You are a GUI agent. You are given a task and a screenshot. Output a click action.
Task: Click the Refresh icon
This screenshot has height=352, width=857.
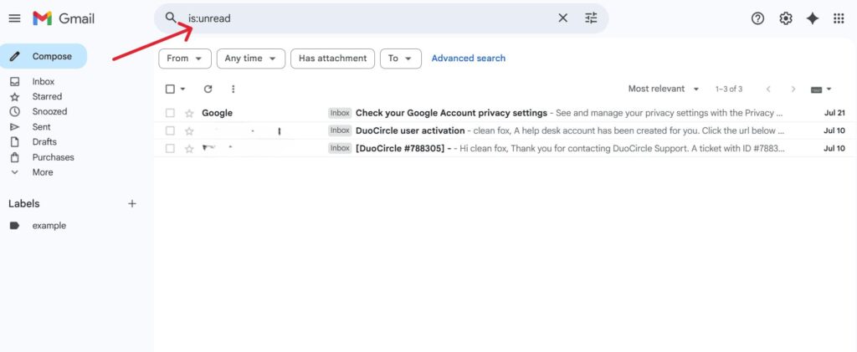pyautogui.click(x=208, y=89)
